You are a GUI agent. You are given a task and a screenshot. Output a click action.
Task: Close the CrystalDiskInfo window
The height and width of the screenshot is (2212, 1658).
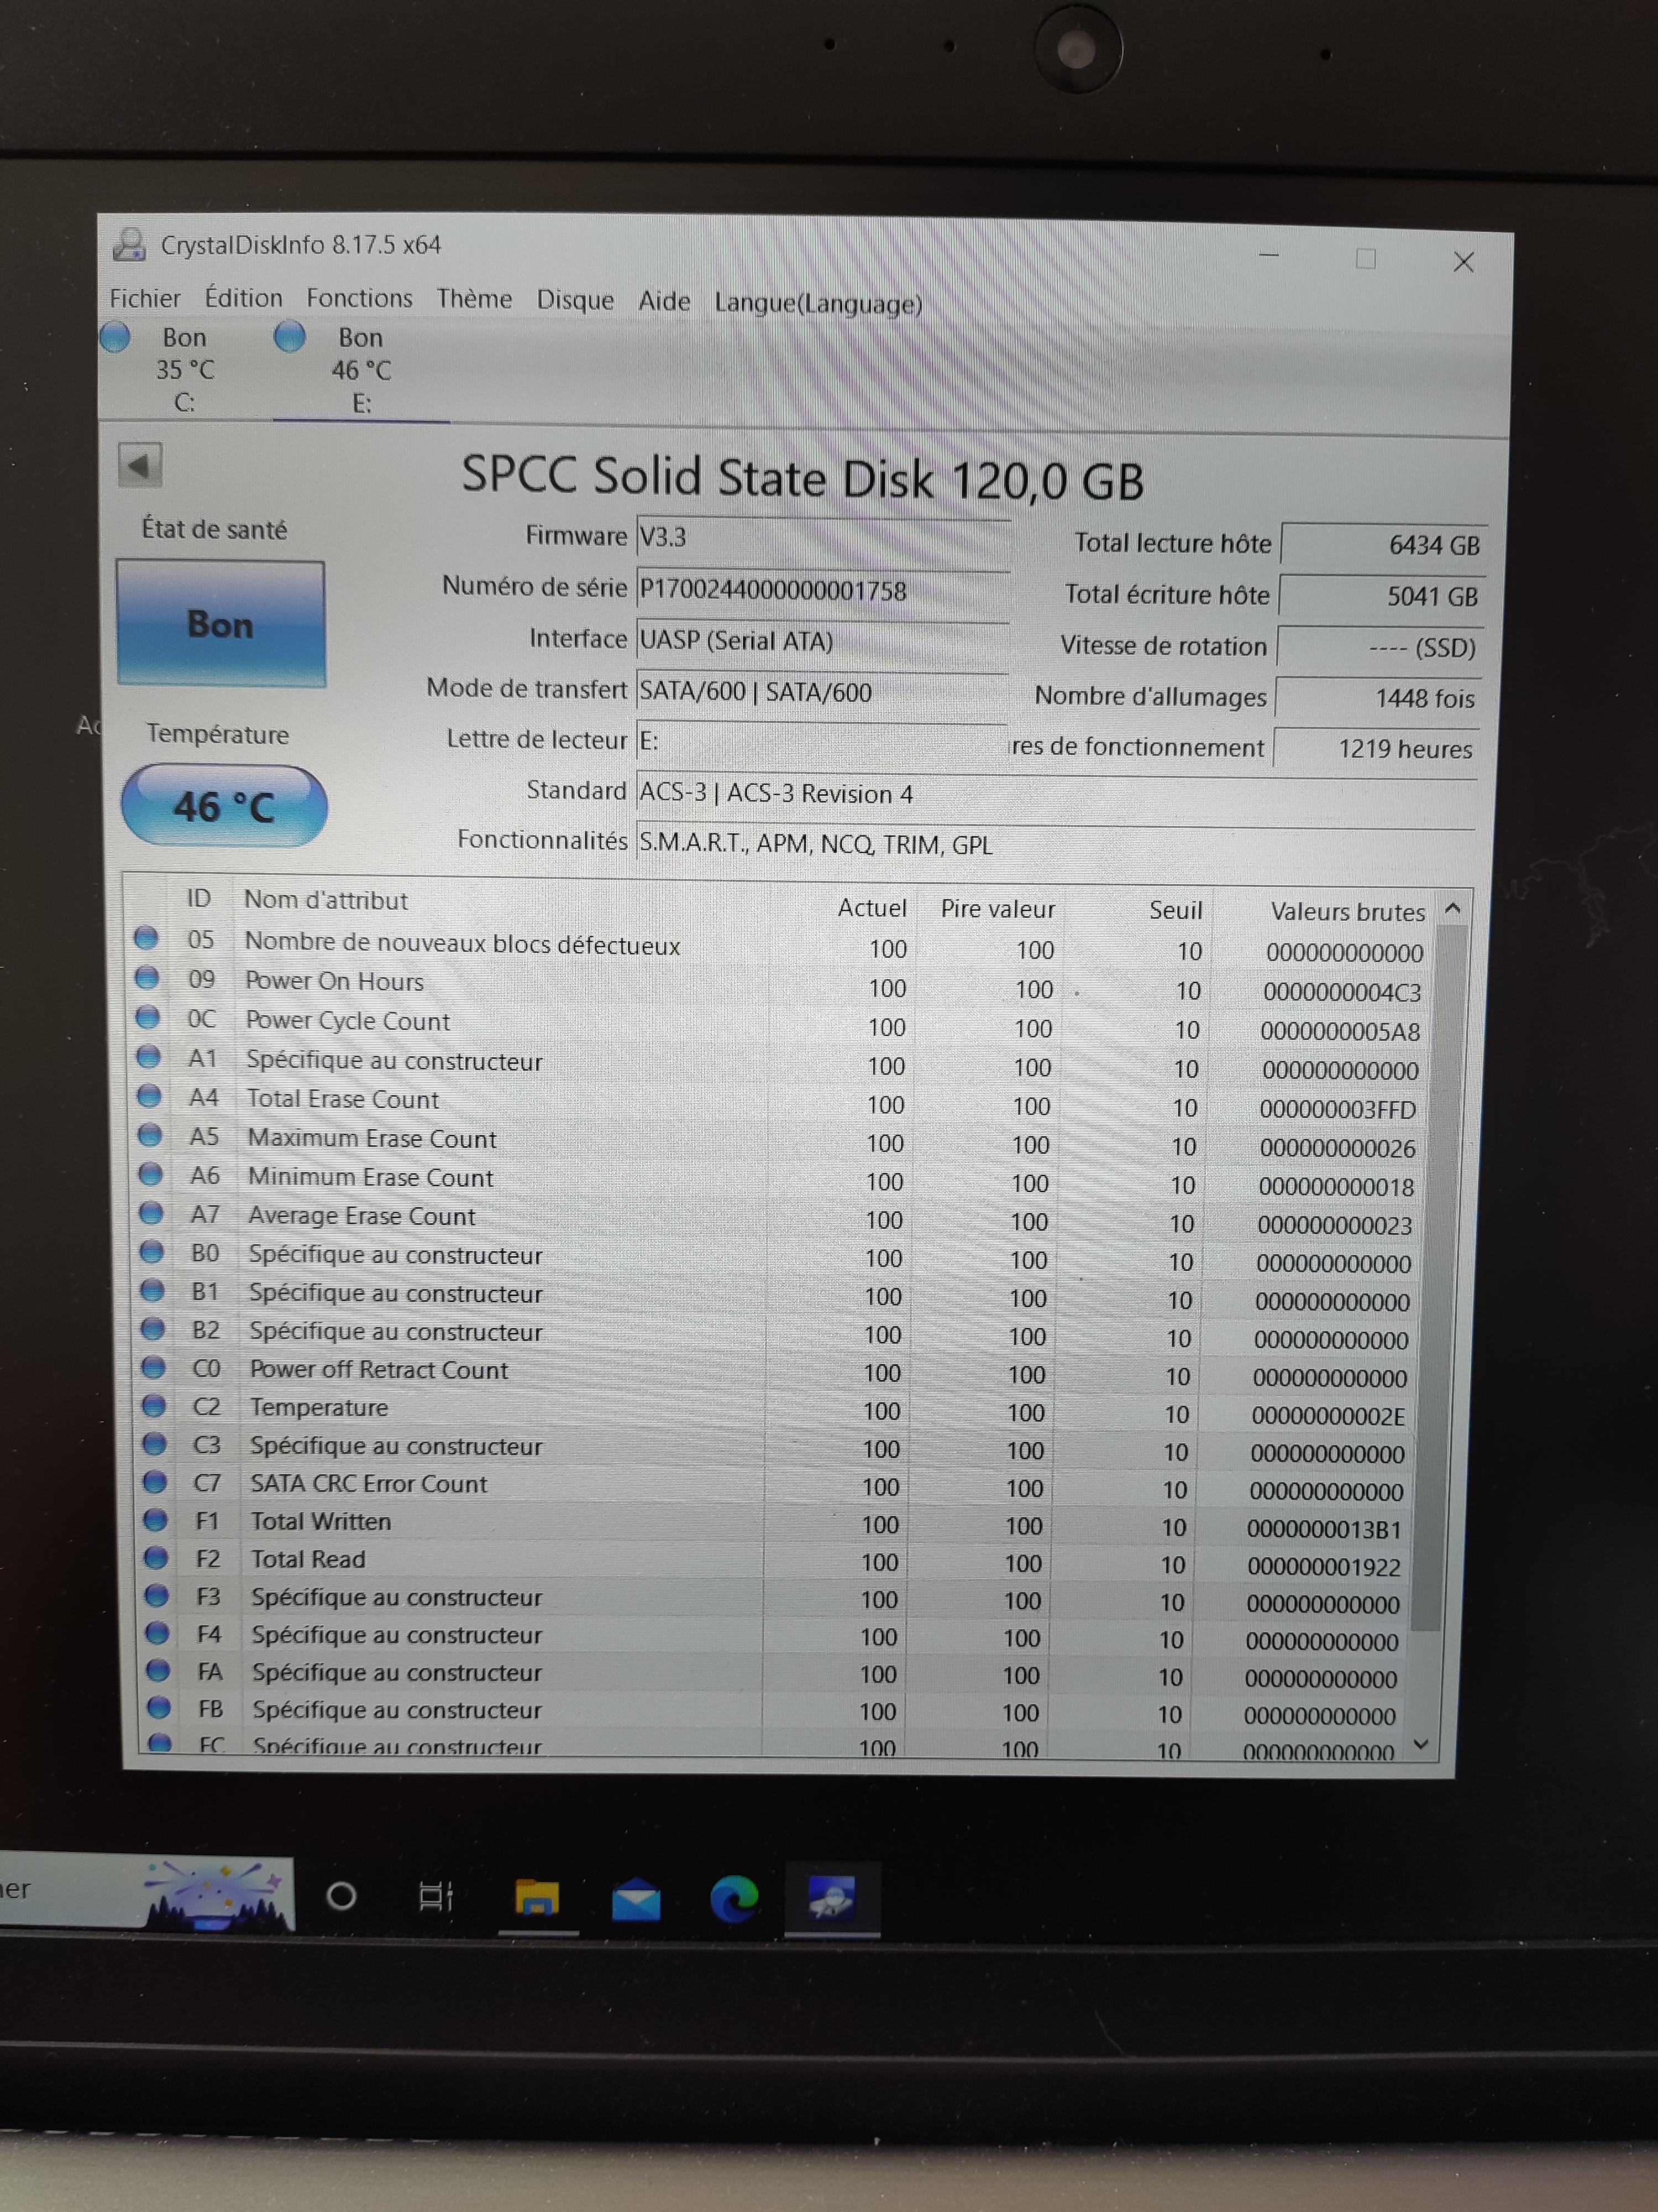[1463, 262]
